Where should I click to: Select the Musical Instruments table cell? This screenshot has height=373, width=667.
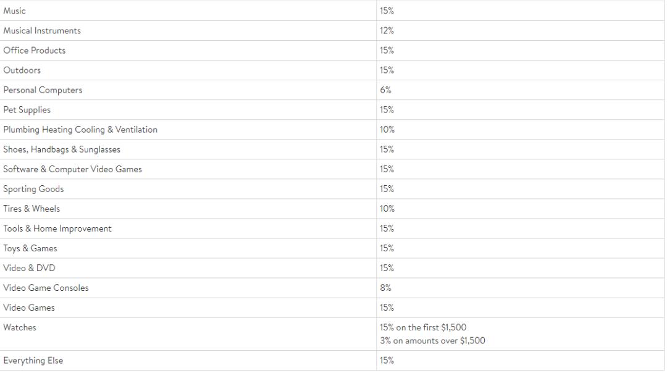42,31
